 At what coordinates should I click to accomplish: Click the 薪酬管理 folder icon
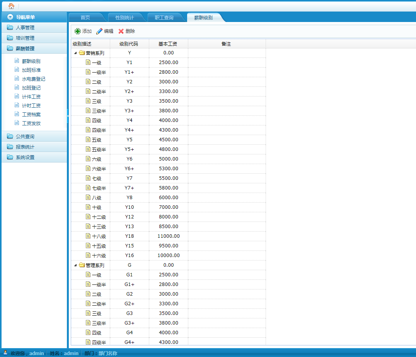[10, 48]
